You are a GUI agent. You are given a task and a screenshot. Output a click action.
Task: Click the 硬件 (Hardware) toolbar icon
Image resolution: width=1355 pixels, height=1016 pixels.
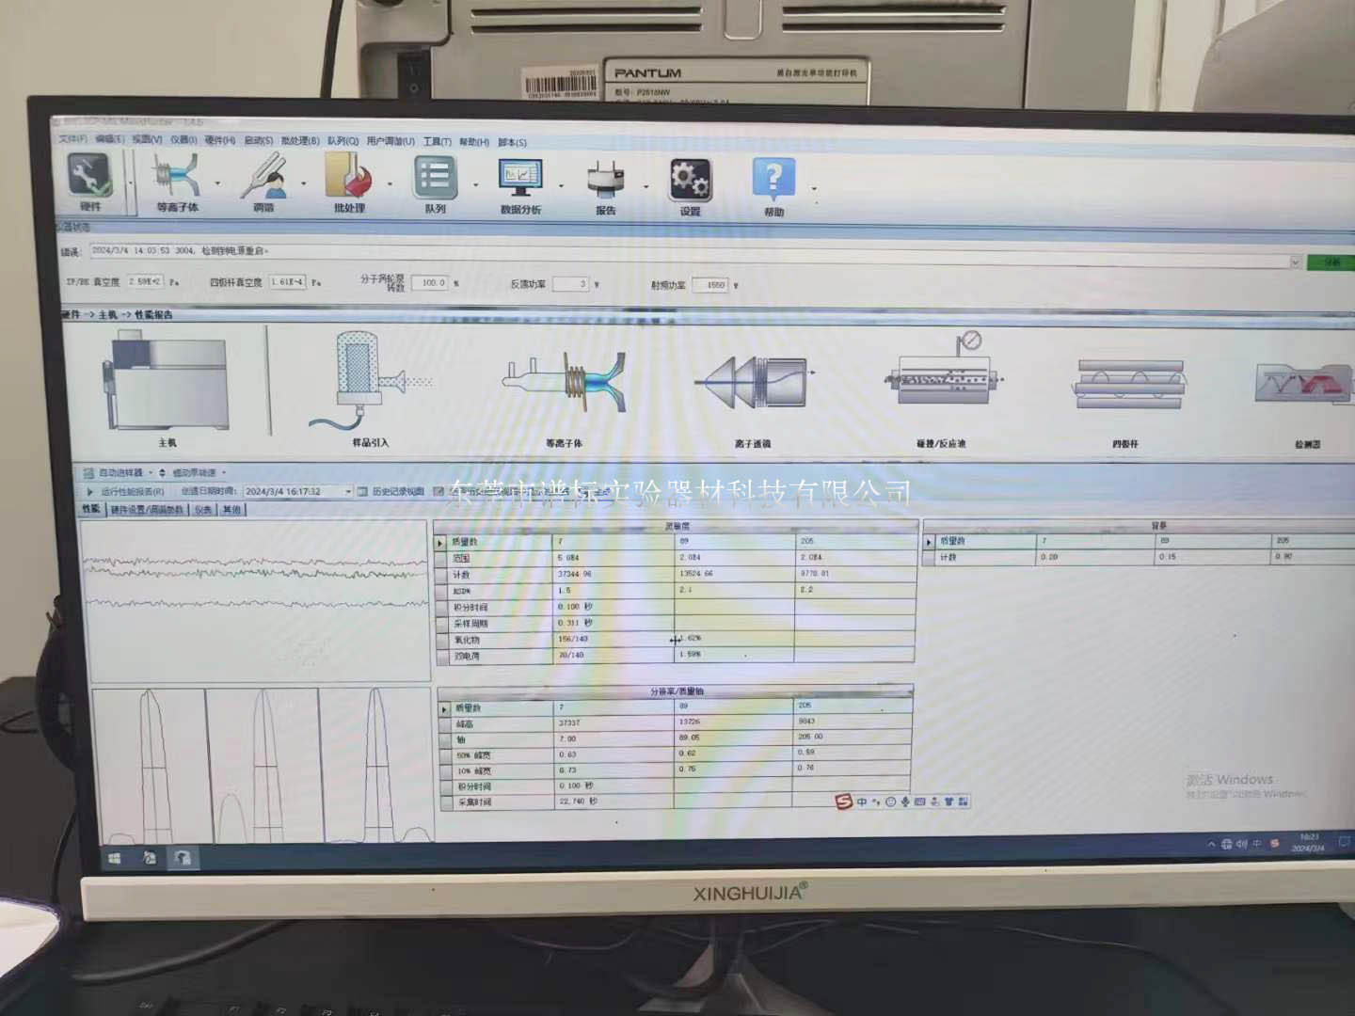pos(90,180)
